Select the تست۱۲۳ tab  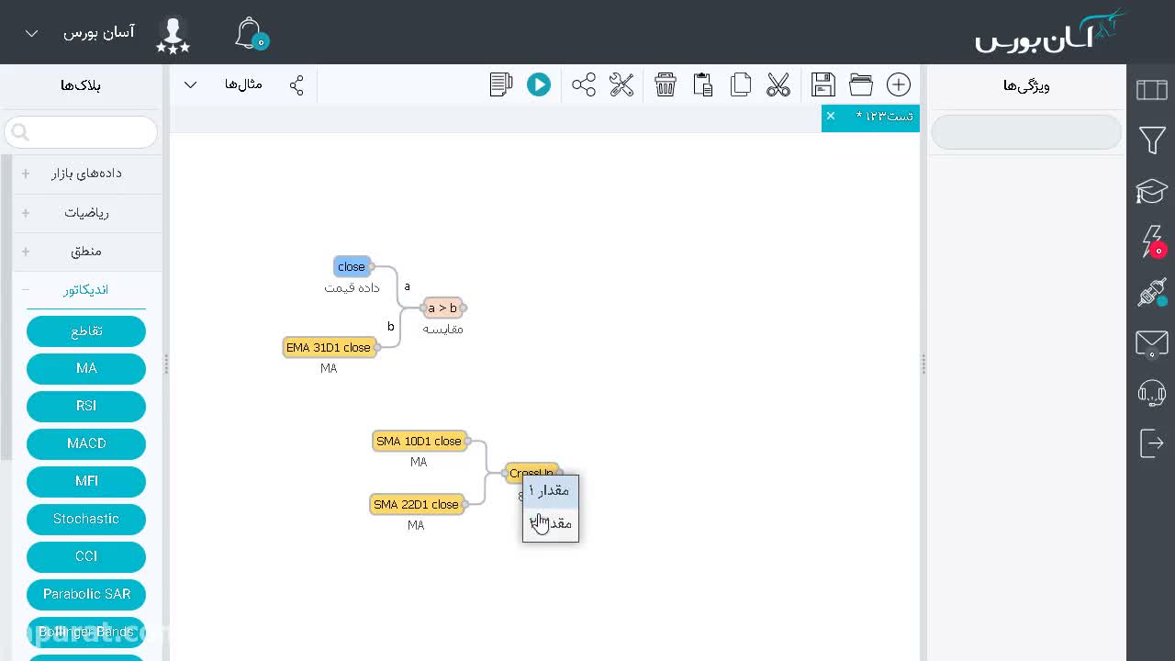click(884, 117)
